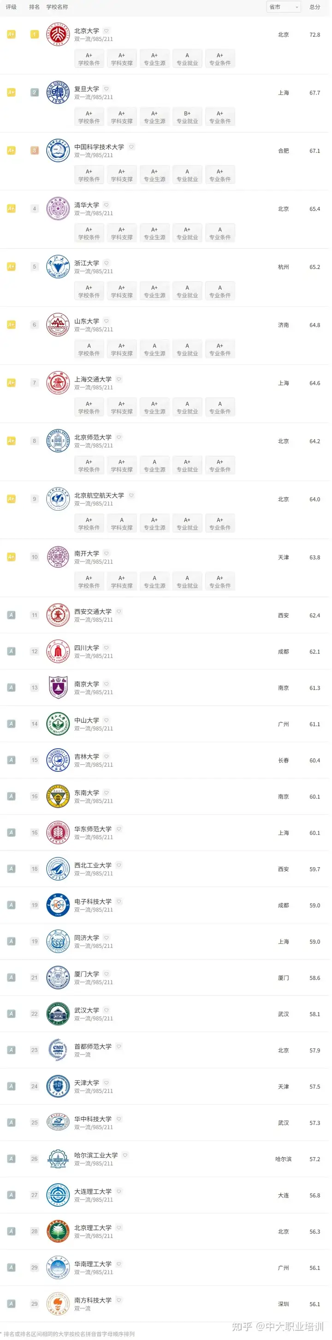Viewport: 332px width, 1340px height.
Task: Toggle the heart next to 复旦大学
Action: 106,89
